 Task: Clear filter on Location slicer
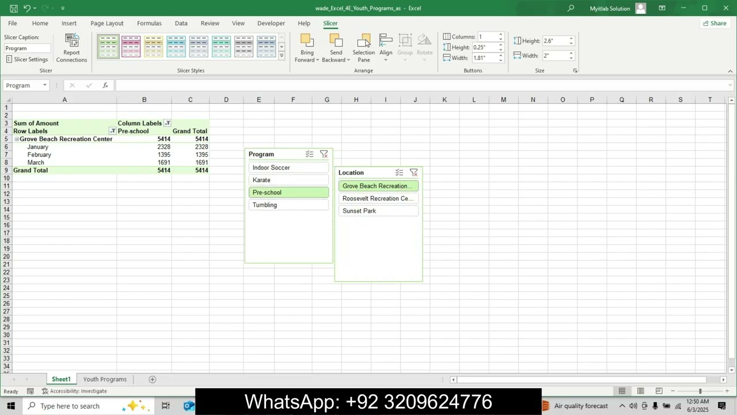click(x=413, y=172)
